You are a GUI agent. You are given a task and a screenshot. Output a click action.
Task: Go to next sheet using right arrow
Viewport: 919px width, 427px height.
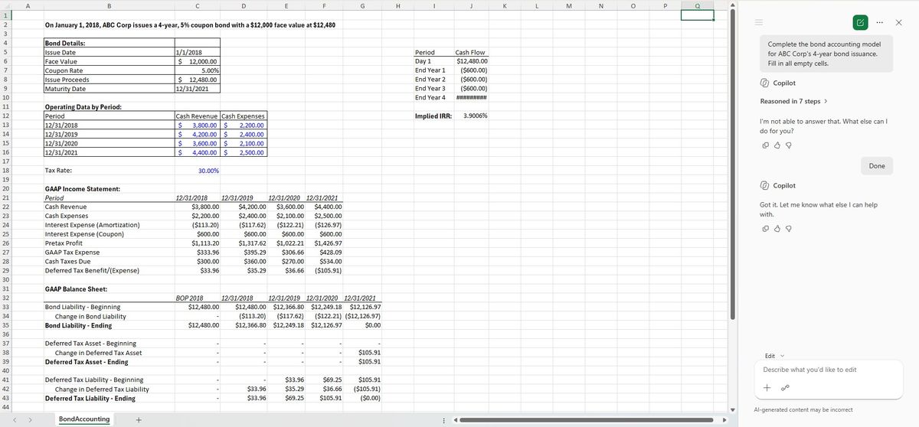click(31, 419)
